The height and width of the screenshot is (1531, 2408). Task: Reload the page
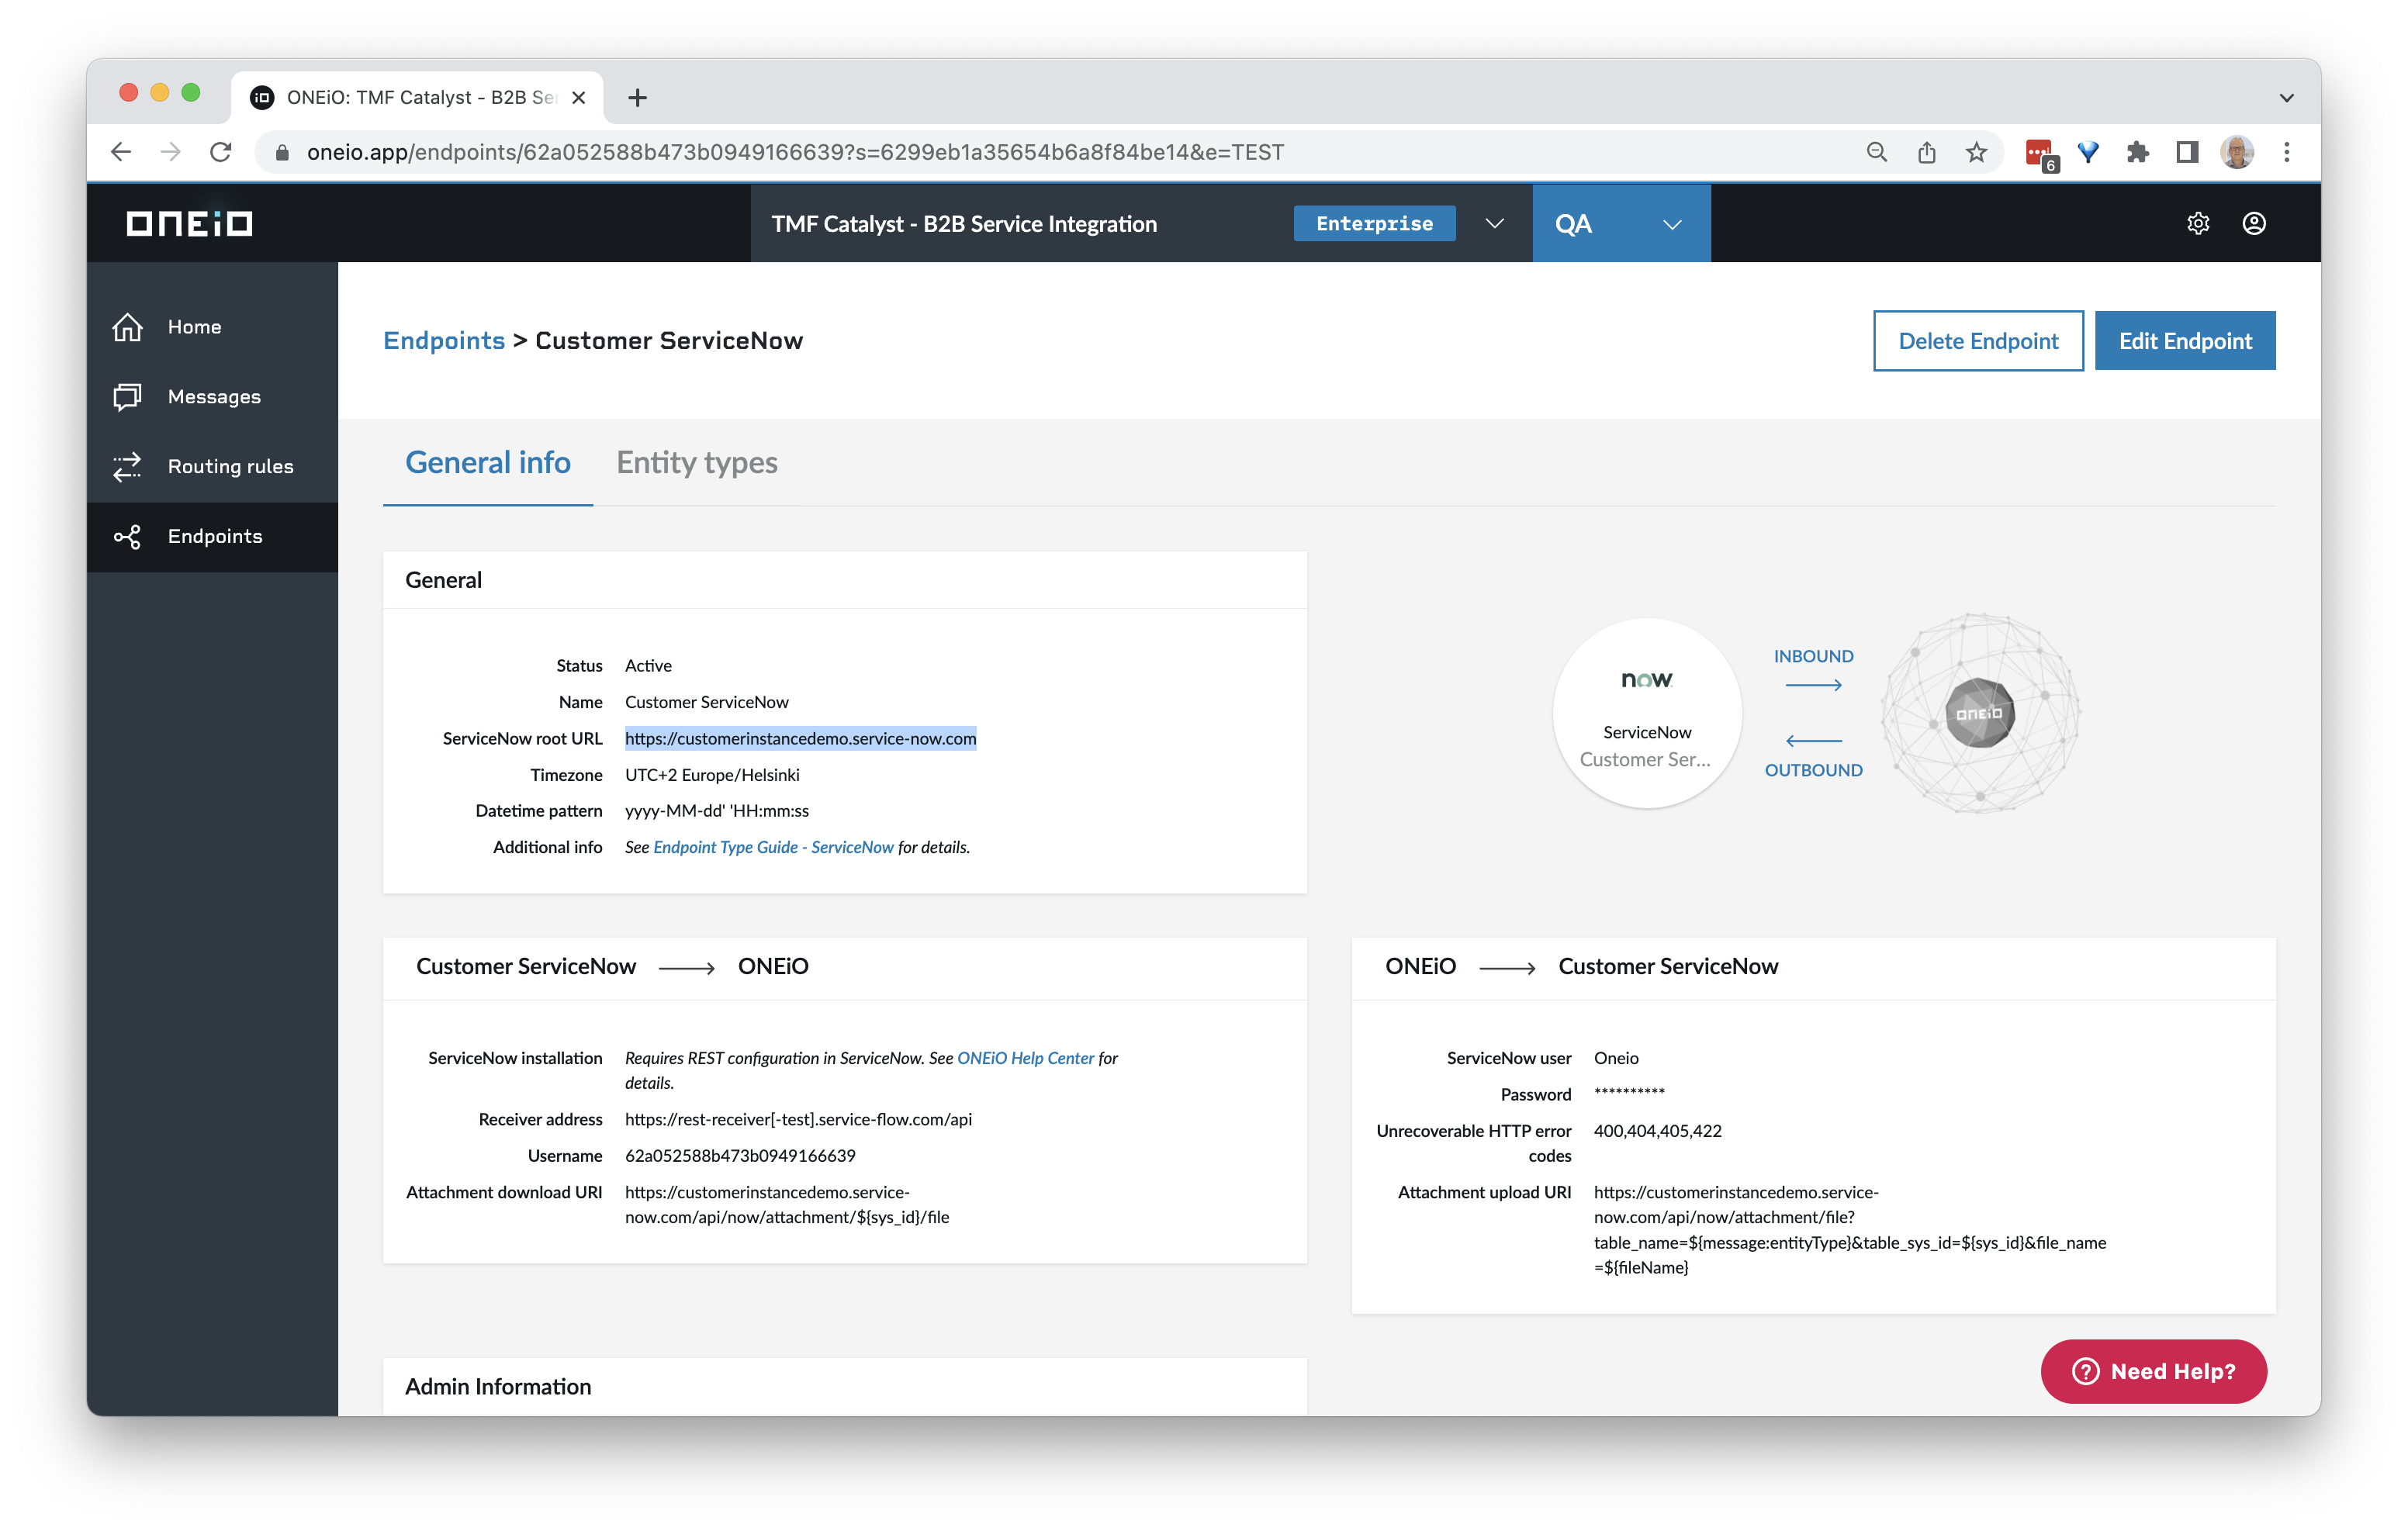(x=221, y=152)
